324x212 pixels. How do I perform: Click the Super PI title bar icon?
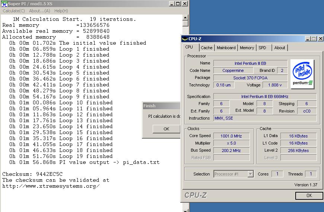click(x=4, y=3)
